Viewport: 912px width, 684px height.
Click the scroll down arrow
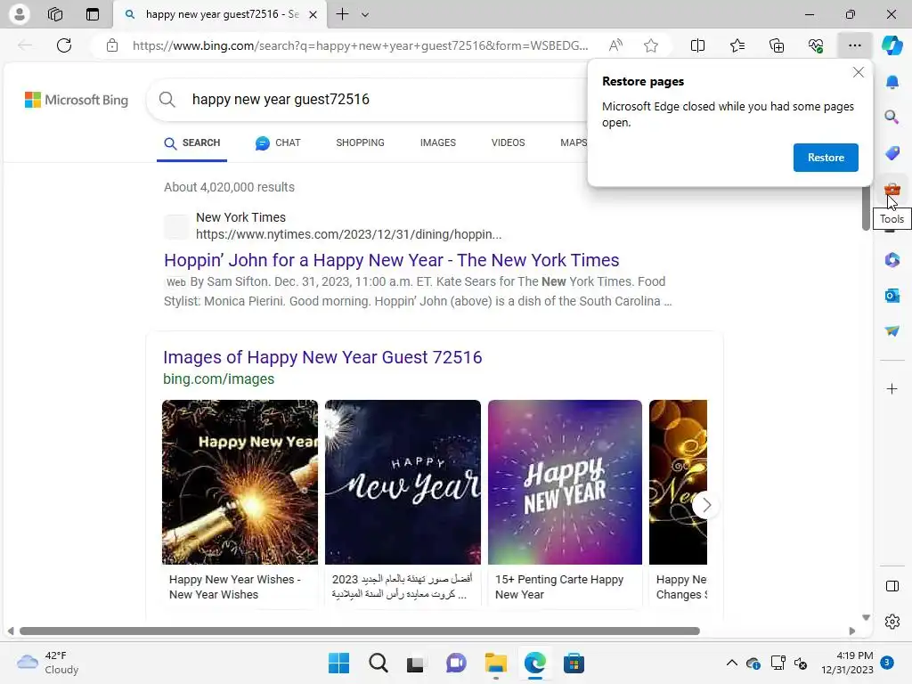pyautogui.click(x=866, y=618)
